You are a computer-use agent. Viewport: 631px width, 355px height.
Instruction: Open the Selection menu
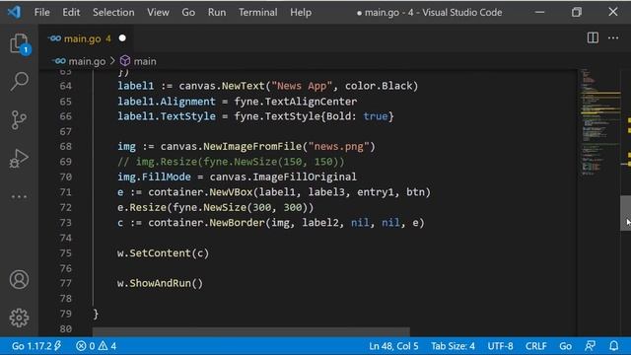tap(113, 12)
